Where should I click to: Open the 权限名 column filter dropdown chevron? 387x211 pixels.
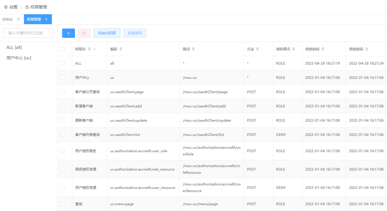[x=94, y=49]
